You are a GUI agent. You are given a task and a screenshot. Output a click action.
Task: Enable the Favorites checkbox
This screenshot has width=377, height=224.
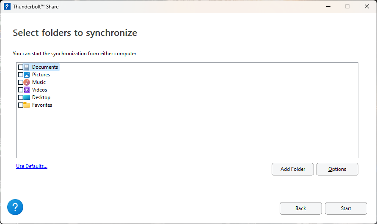click(x=21, y=105)
